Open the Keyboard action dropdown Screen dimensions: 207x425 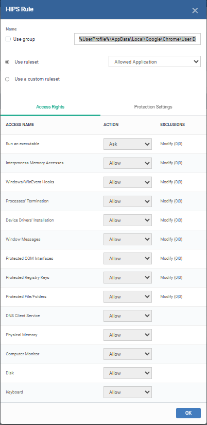point(128,392)
